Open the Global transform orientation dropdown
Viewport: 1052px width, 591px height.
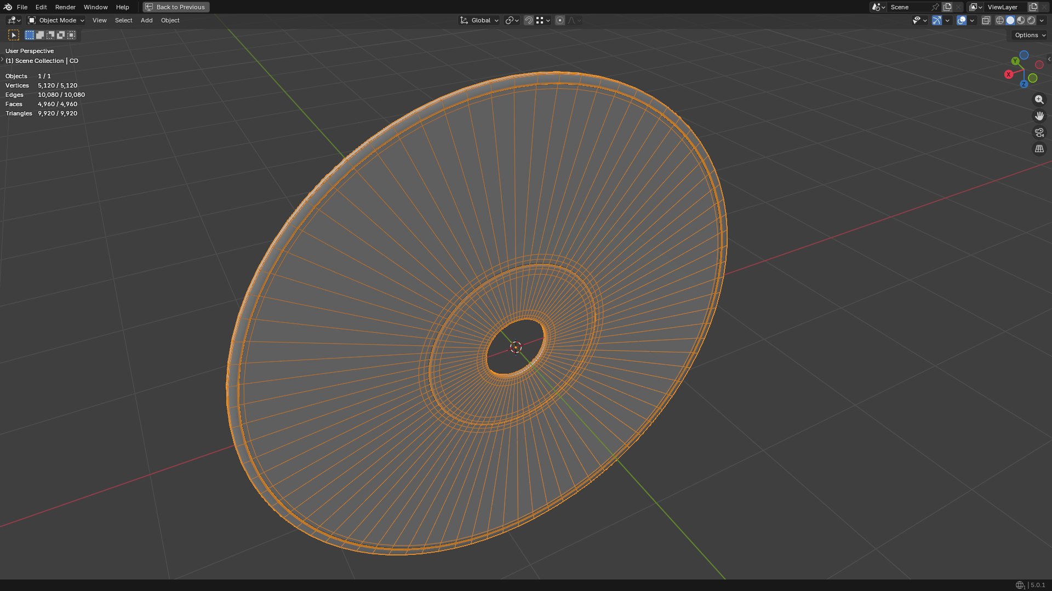[479, 20]
